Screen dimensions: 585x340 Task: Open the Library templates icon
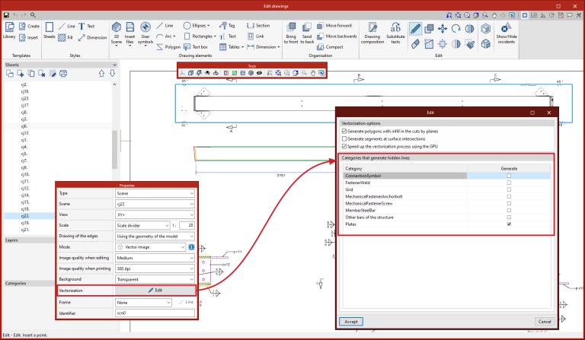coord(9,30)
